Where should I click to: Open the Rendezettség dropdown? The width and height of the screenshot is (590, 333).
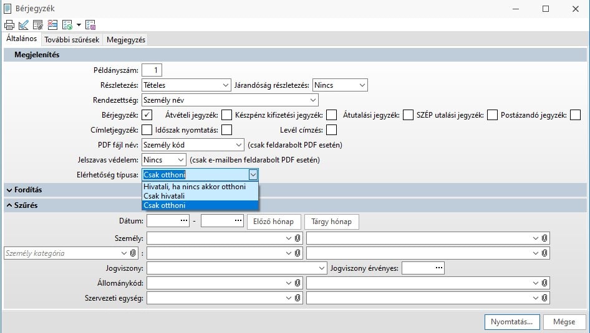(x=312, y=100)
